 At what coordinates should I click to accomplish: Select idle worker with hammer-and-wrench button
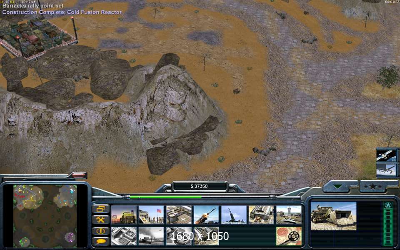coord(100,220)
